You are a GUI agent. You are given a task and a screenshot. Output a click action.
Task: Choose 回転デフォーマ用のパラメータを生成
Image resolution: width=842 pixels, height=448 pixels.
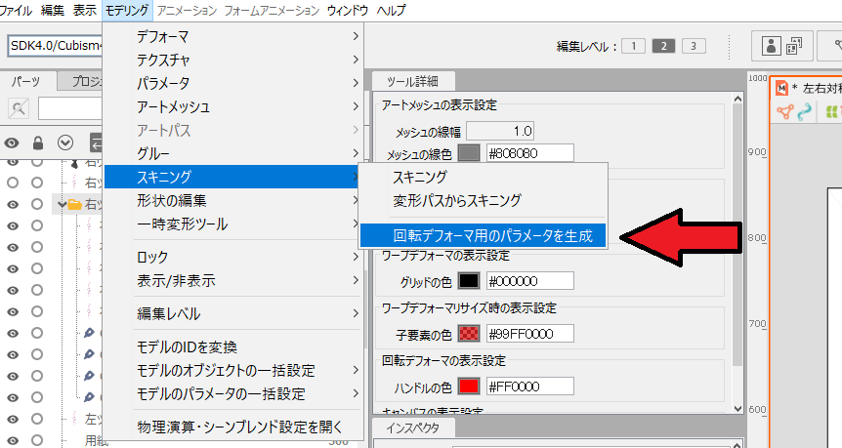pos(484,235)
